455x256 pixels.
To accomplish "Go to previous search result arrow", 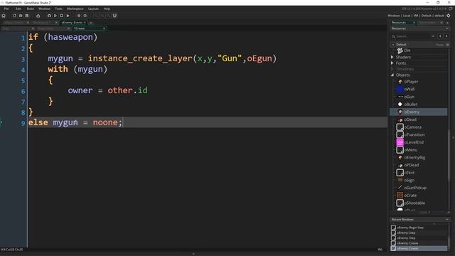I will (x=440, y=36).
